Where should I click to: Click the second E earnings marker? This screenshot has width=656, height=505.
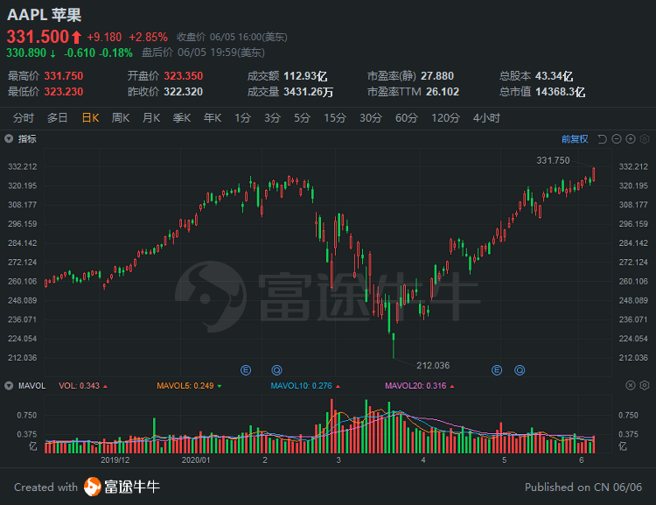(497, 370)
